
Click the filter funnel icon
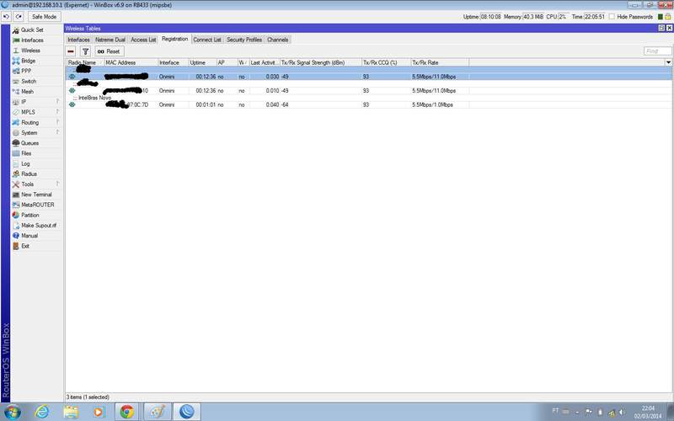(x=85, y=51)
